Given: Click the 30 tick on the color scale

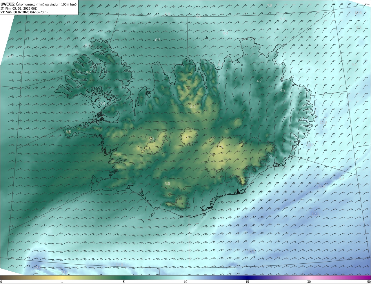Looking at the screenshot, I should click(309, 282).
